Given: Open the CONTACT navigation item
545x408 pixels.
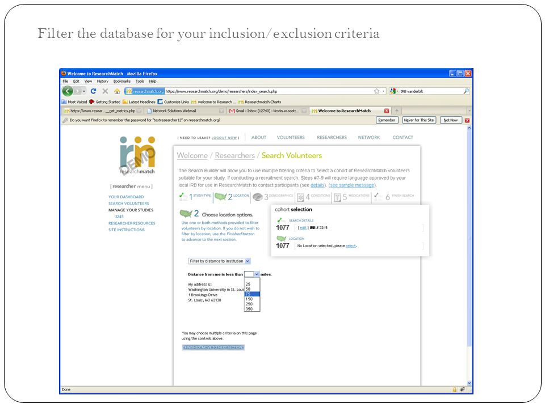Looking at the screenshot, I should pos(403,137).
